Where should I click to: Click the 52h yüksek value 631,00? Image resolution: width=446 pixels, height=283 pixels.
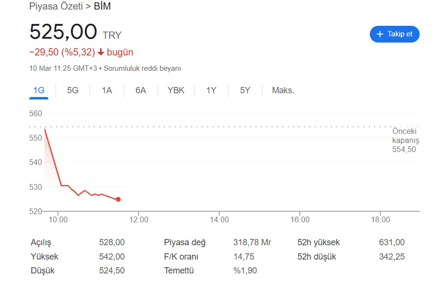pyautogui.click(x=391, y=242)
